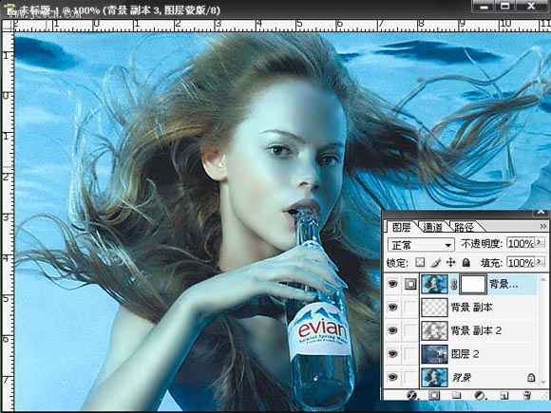Screen dimensions: 551x413
Task: Expand the 填充 fill slider arrow
Action: [x=540, y=262]
